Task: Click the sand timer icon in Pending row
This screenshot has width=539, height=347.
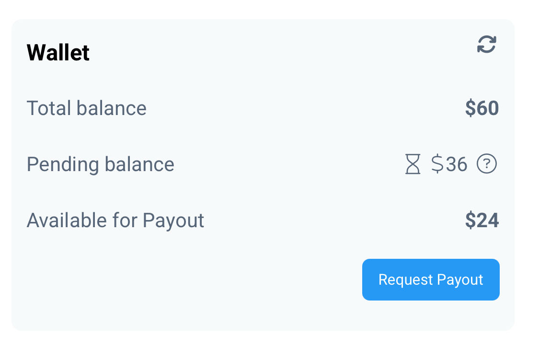Action: 413,164
